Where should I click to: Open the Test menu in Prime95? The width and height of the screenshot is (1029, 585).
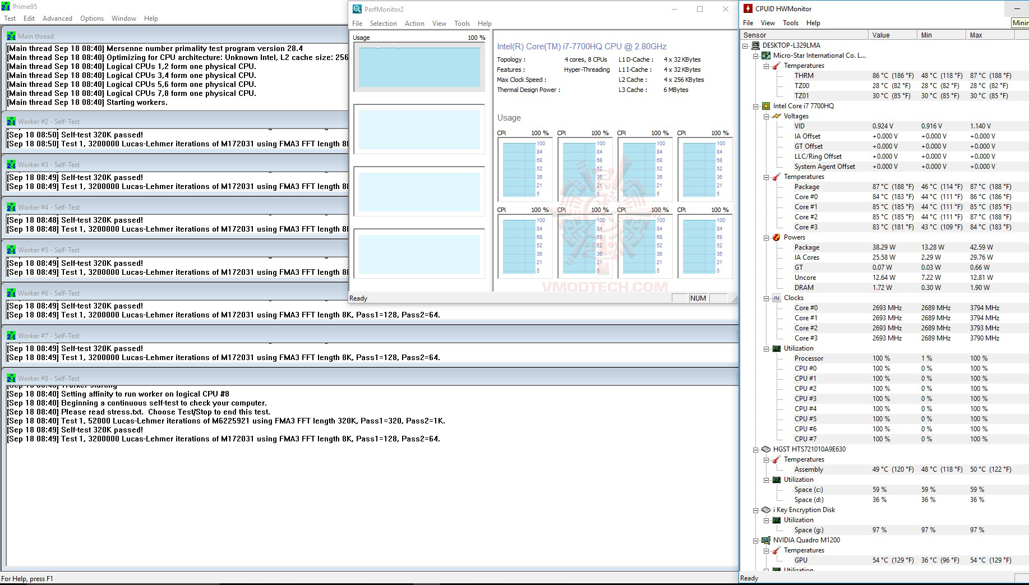click(10, 19)
